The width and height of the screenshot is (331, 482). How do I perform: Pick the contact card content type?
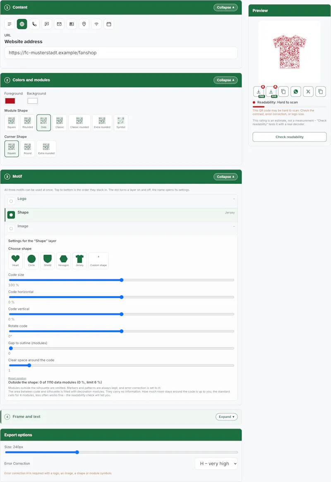point(72,24)
